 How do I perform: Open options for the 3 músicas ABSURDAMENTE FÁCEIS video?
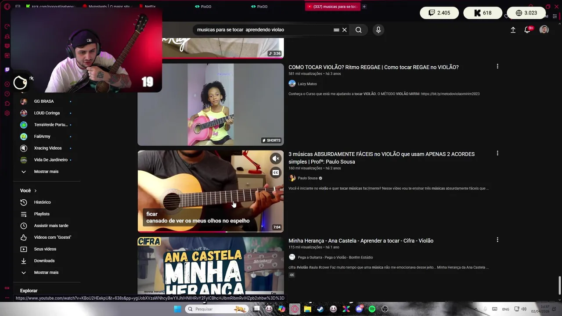pos(497,153)
